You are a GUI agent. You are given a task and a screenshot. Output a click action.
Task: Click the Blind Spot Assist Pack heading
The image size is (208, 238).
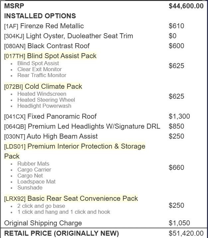pyautogui.click(x=62, y=56)
